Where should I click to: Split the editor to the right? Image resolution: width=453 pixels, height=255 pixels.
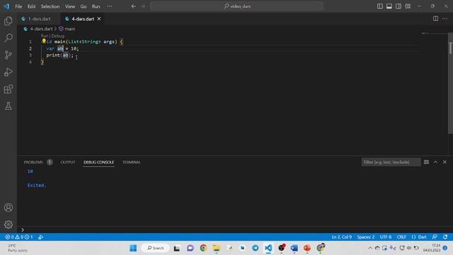pyautogui.click(x=435, y=19)
